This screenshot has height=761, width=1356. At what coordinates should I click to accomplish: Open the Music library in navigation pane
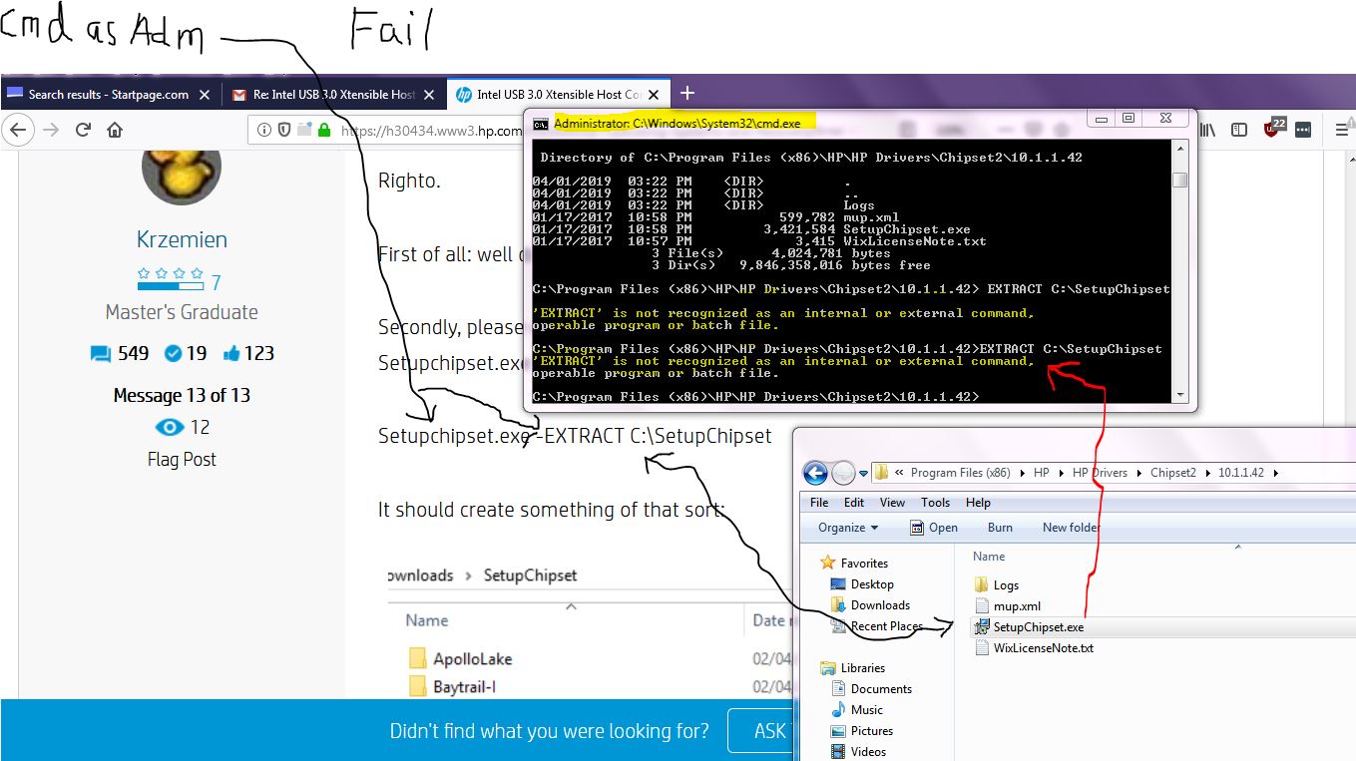(866, 710)
